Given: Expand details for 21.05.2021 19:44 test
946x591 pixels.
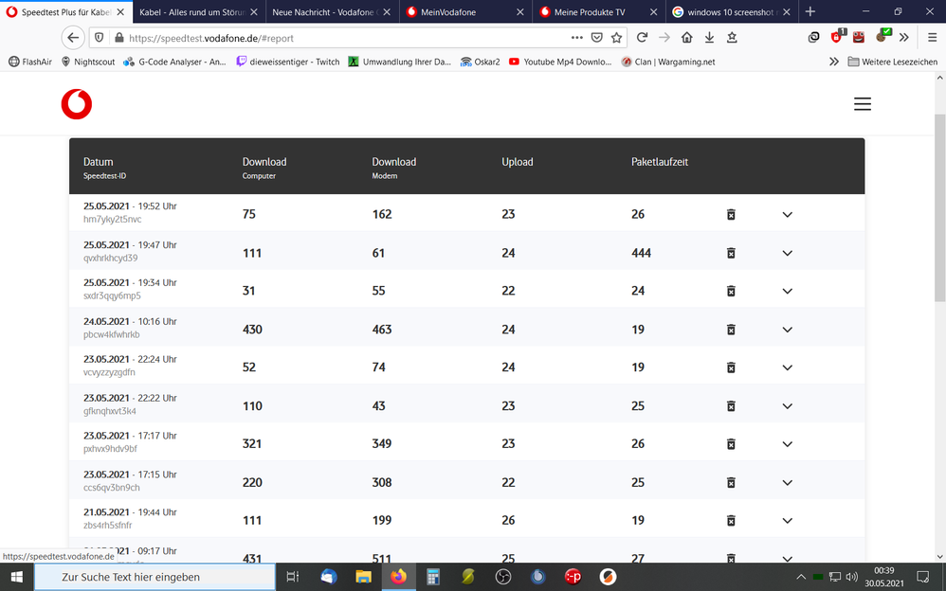Looking at the screenshot, I should point(788,521).
